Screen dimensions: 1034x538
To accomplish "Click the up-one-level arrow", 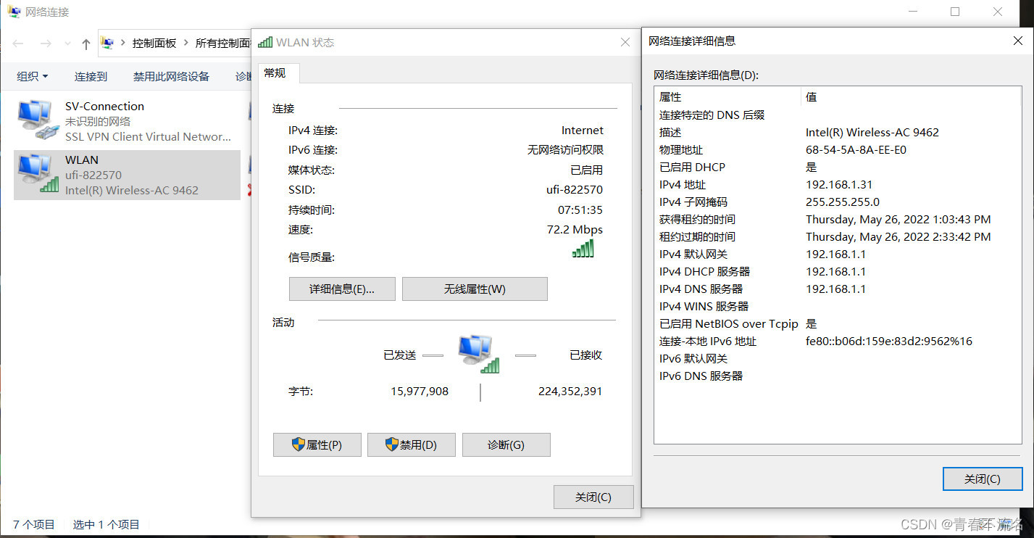I will pos(85,44).
